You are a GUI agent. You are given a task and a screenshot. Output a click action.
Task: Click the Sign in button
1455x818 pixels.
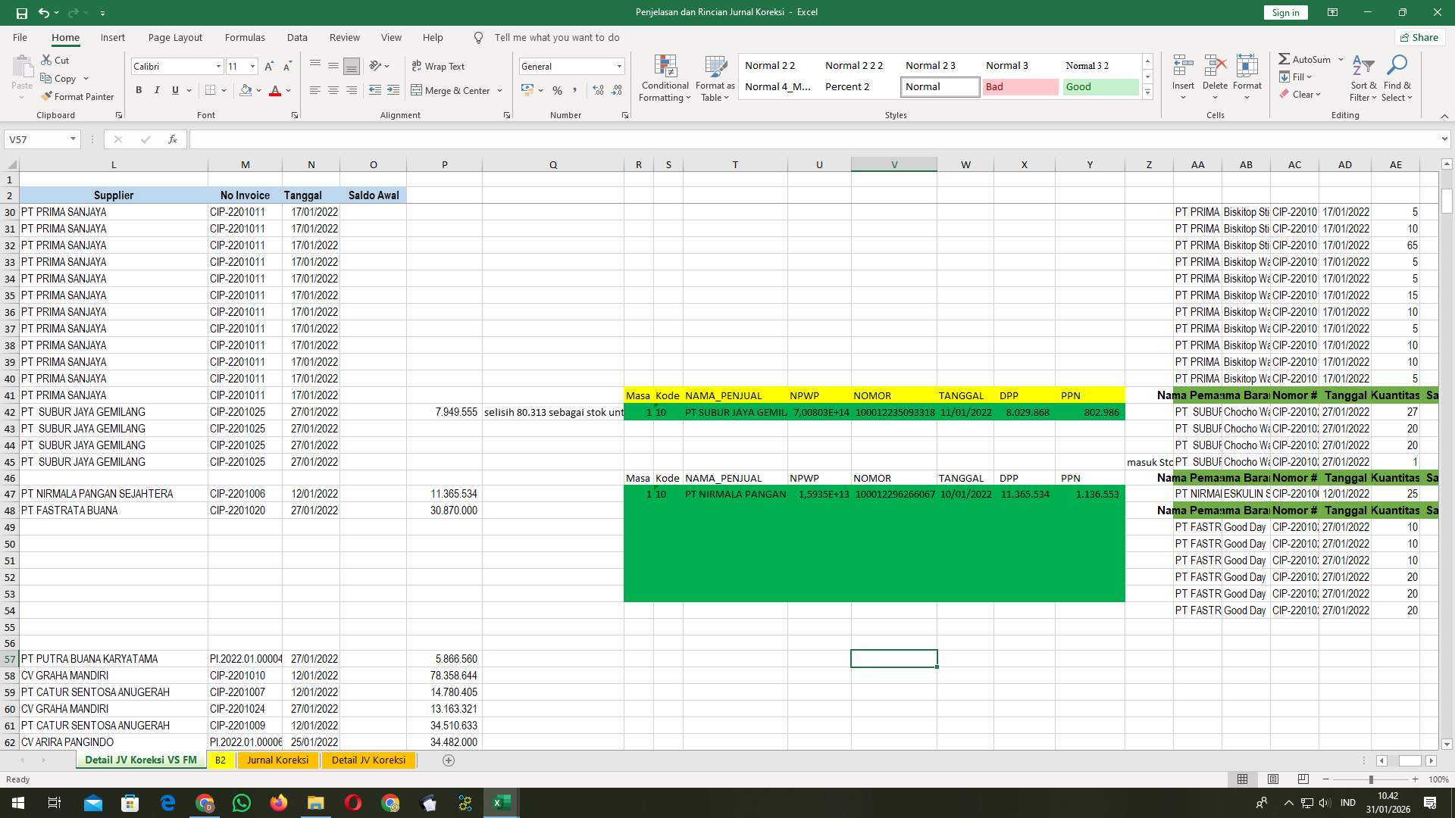[1285, 12]
